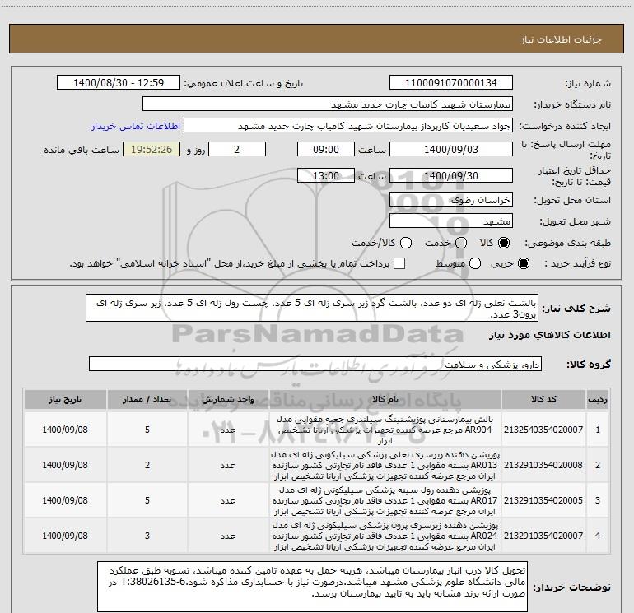Click the price validity date 1400/09/30
The height and width of the screenshot is (613, 634).
pos(451,175)
